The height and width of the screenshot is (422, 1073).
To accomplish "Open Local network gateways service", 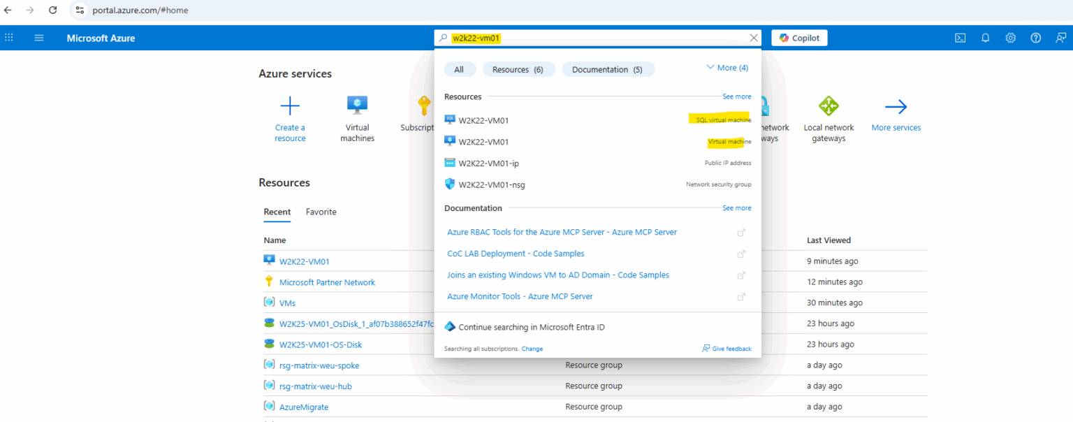I will coord(828,105).
